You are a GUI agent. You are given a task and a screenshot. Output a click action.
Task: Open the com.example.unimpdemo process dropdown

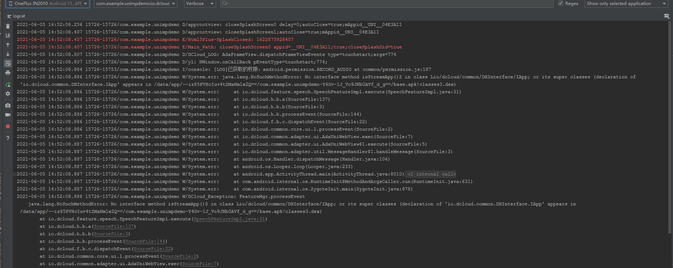pyautogui.click(x=136, y=4)
